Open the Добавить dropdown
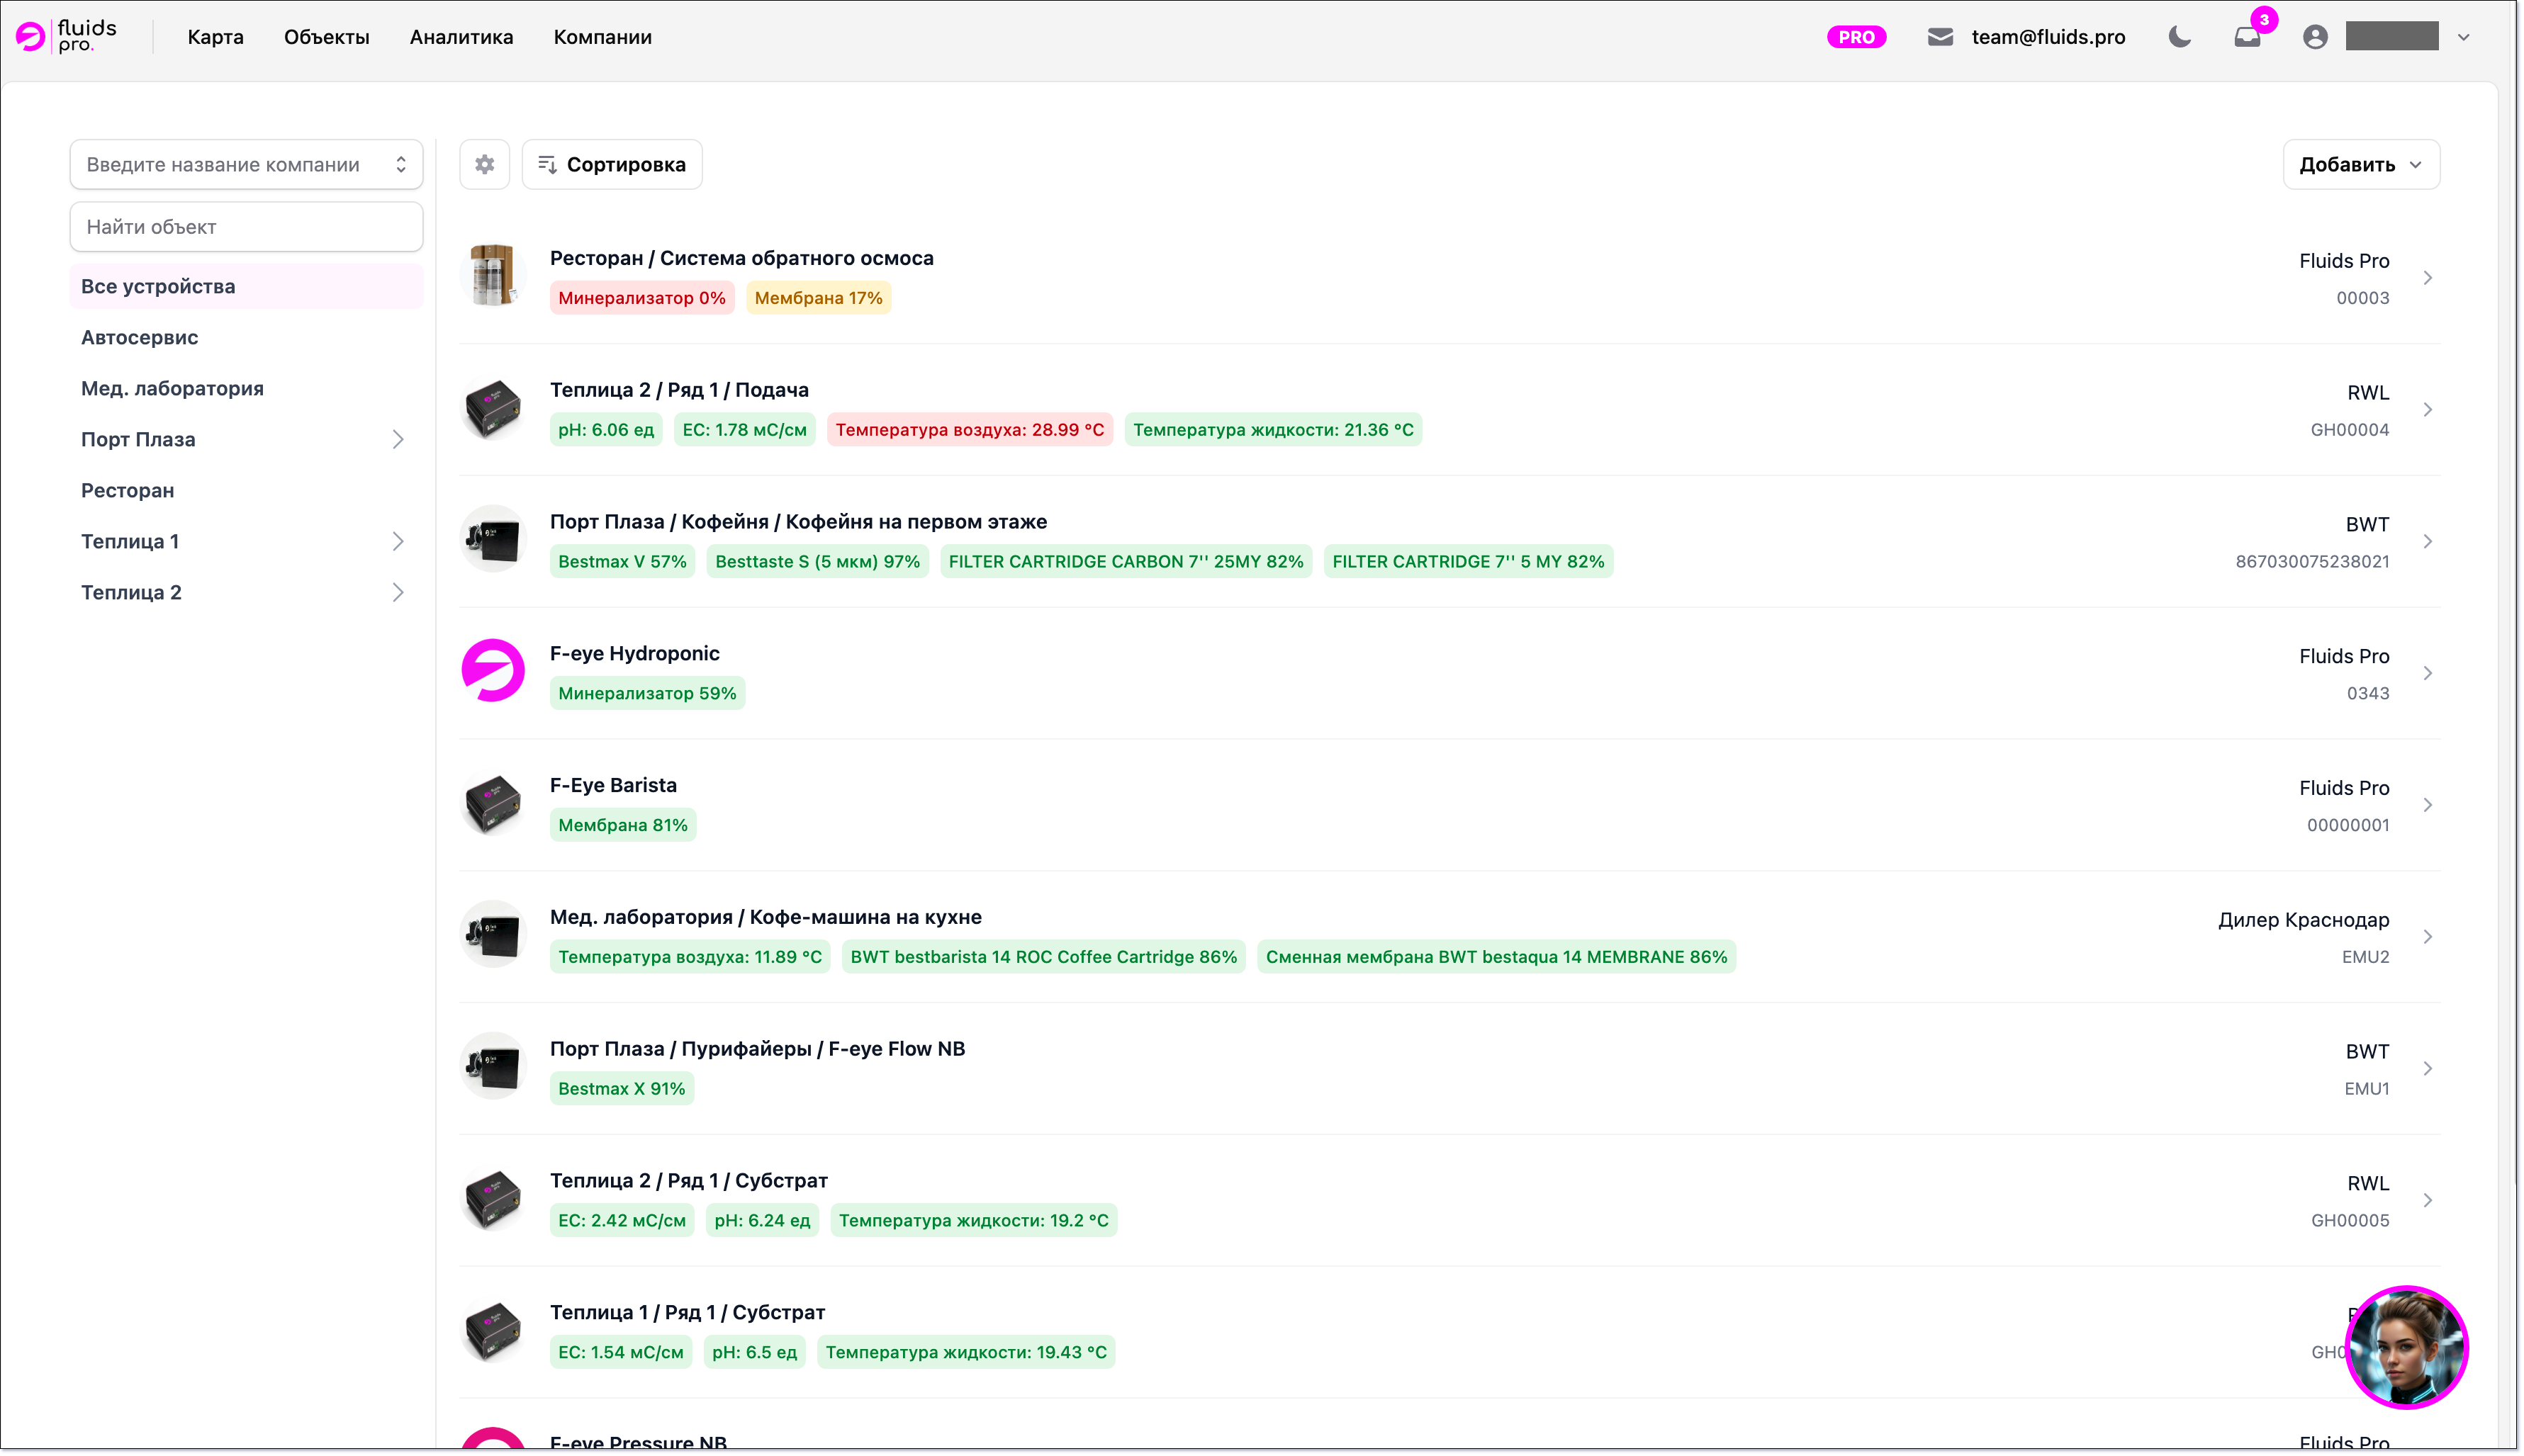2524x1456 pixels. pos(2360,164)
